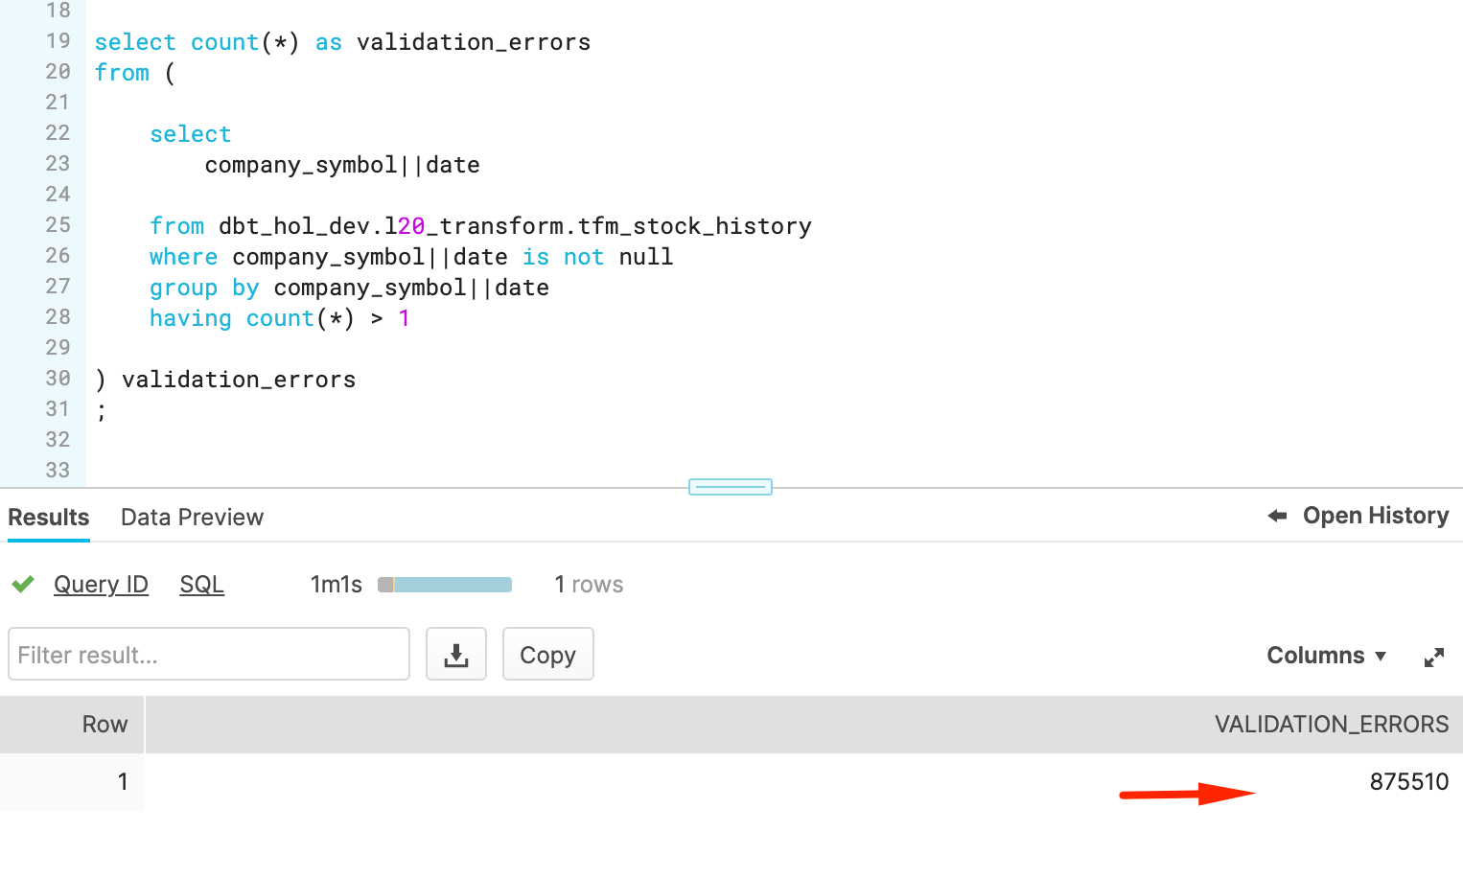Click the Query ID link

point(101,584)
